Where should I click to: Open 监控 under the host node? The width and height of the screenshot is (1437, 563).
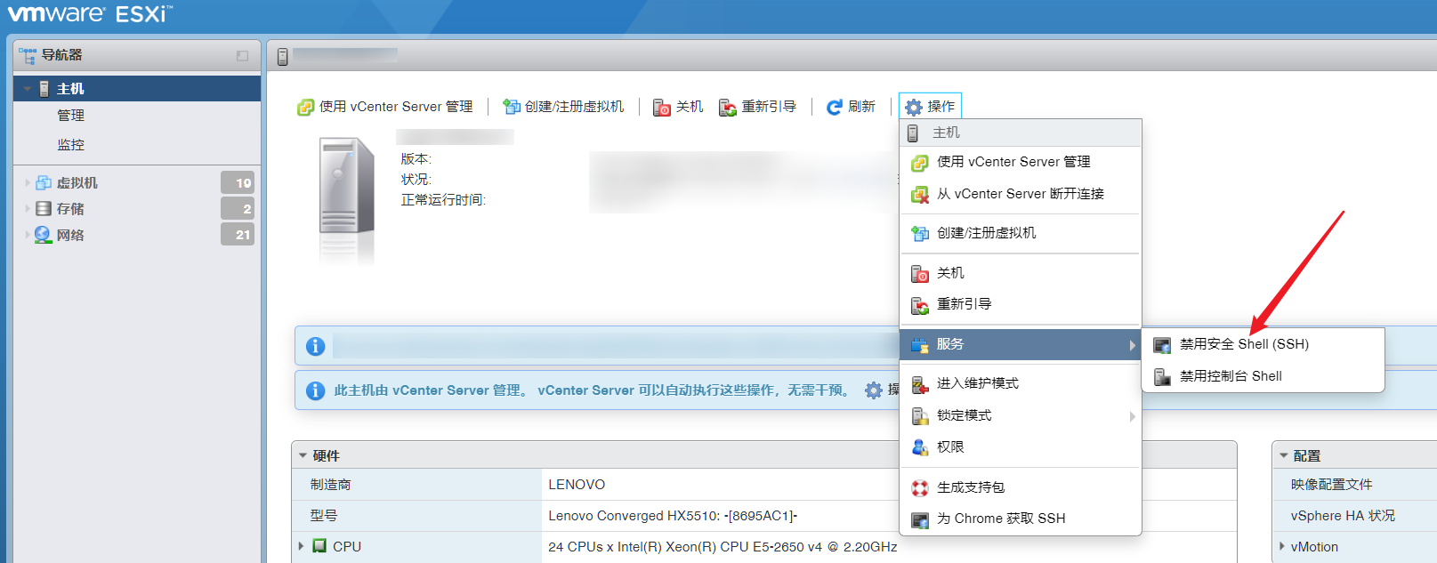pyautogui.click(x=71, y=145)
